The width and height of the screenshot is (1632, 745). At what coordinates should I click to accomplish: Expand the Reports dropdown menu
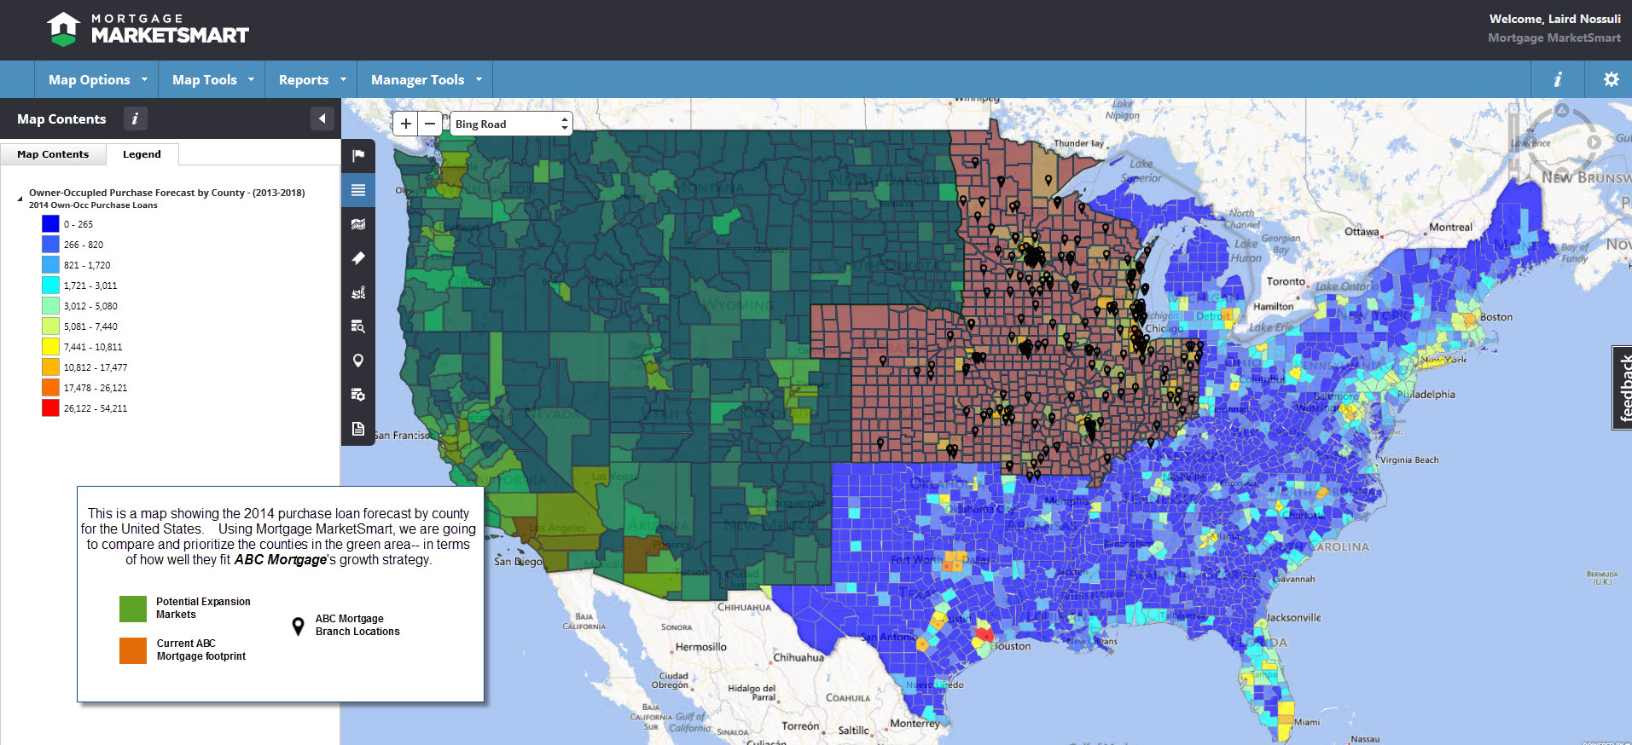(x=311, y=79)
